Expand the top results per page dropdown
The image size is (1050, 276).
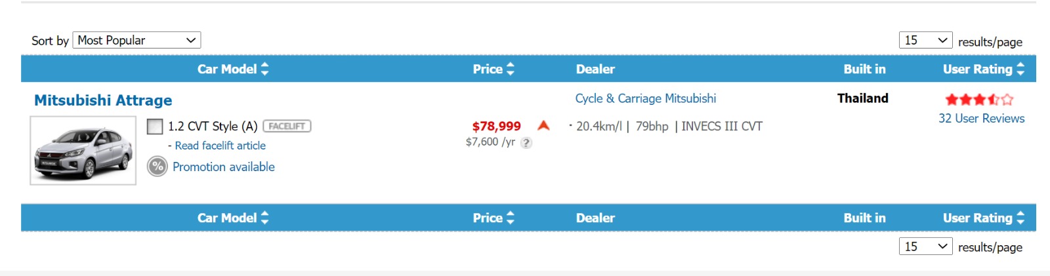pos(925,40)
